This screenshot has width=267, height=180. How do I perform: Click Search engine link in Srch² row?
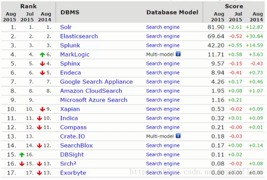coord(163,164)
